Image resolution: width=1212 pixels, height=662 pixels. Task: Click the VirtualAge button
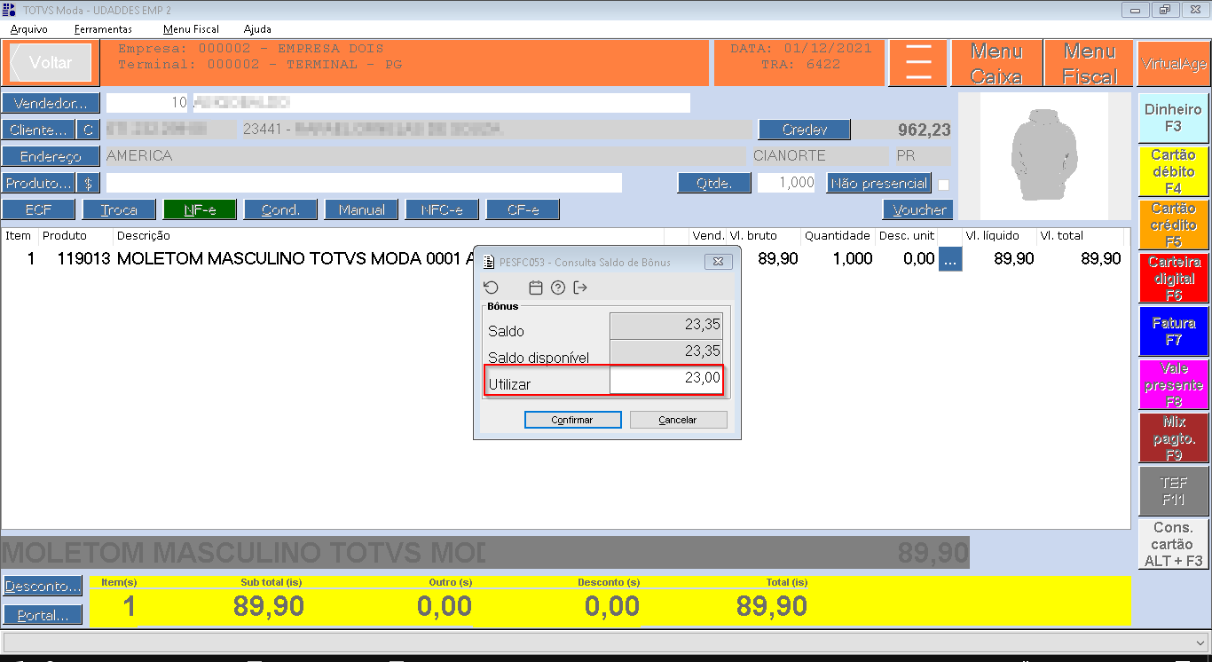1174,63
